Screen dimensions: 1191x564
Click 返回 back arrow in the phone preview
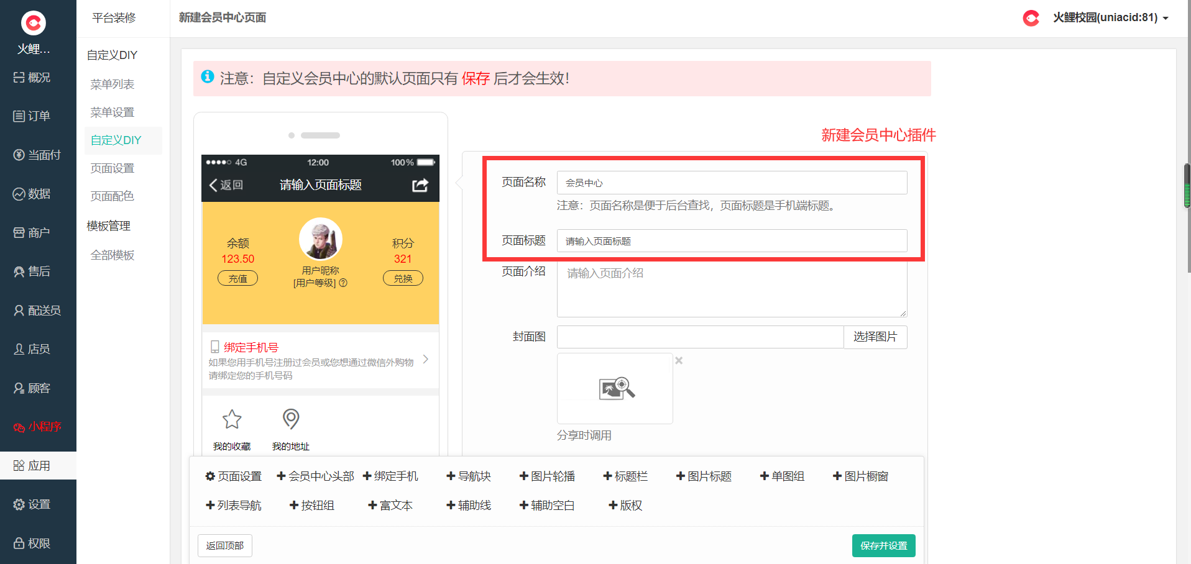(x=226, y=185)
